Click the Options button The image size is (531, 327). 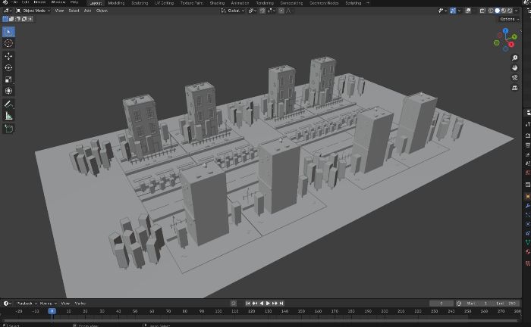(509, 19)
